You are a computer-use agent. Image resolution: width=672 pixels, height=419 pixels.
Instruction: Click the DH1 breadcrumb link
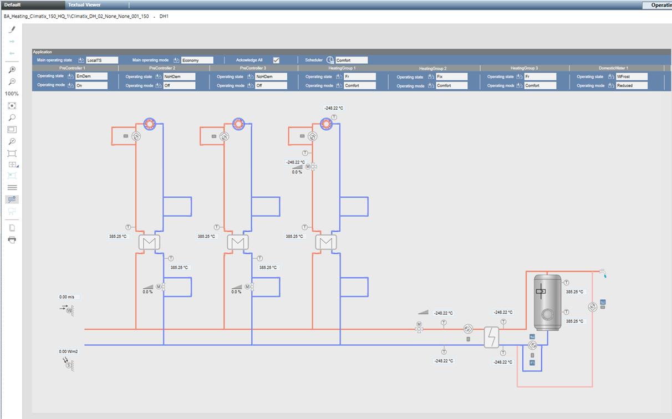164,16
